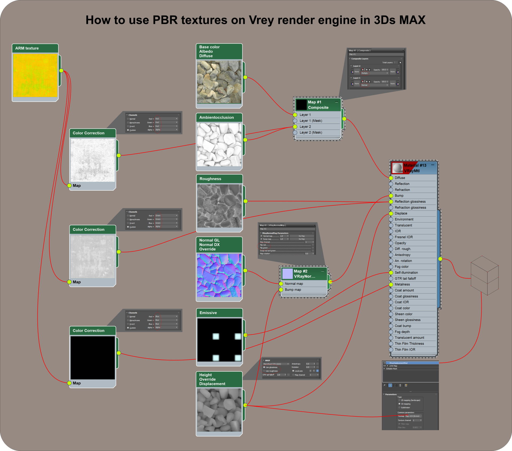Open the Microfacet GTR (GGX) BRDF dropdown
Viewport: 512px width, 451px height.
click(x=276, y=364)
